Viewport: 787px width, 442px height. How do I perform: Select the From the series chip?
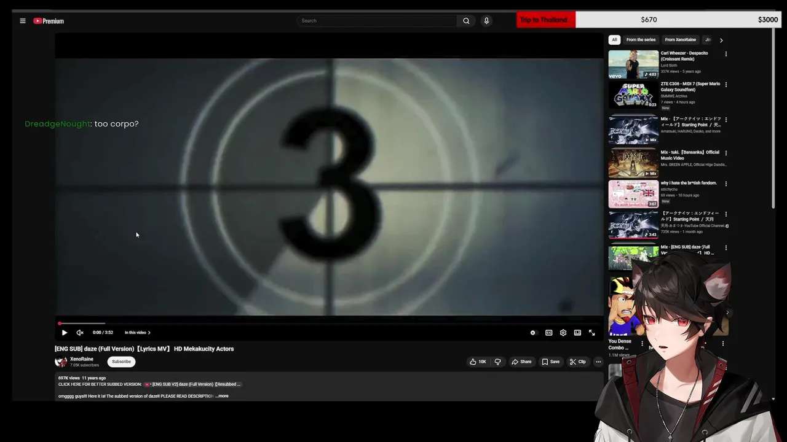[x=641, y=40]
